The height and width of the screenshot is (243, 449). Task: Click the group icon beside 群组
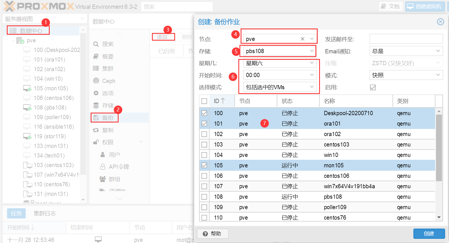click(103, 179)
